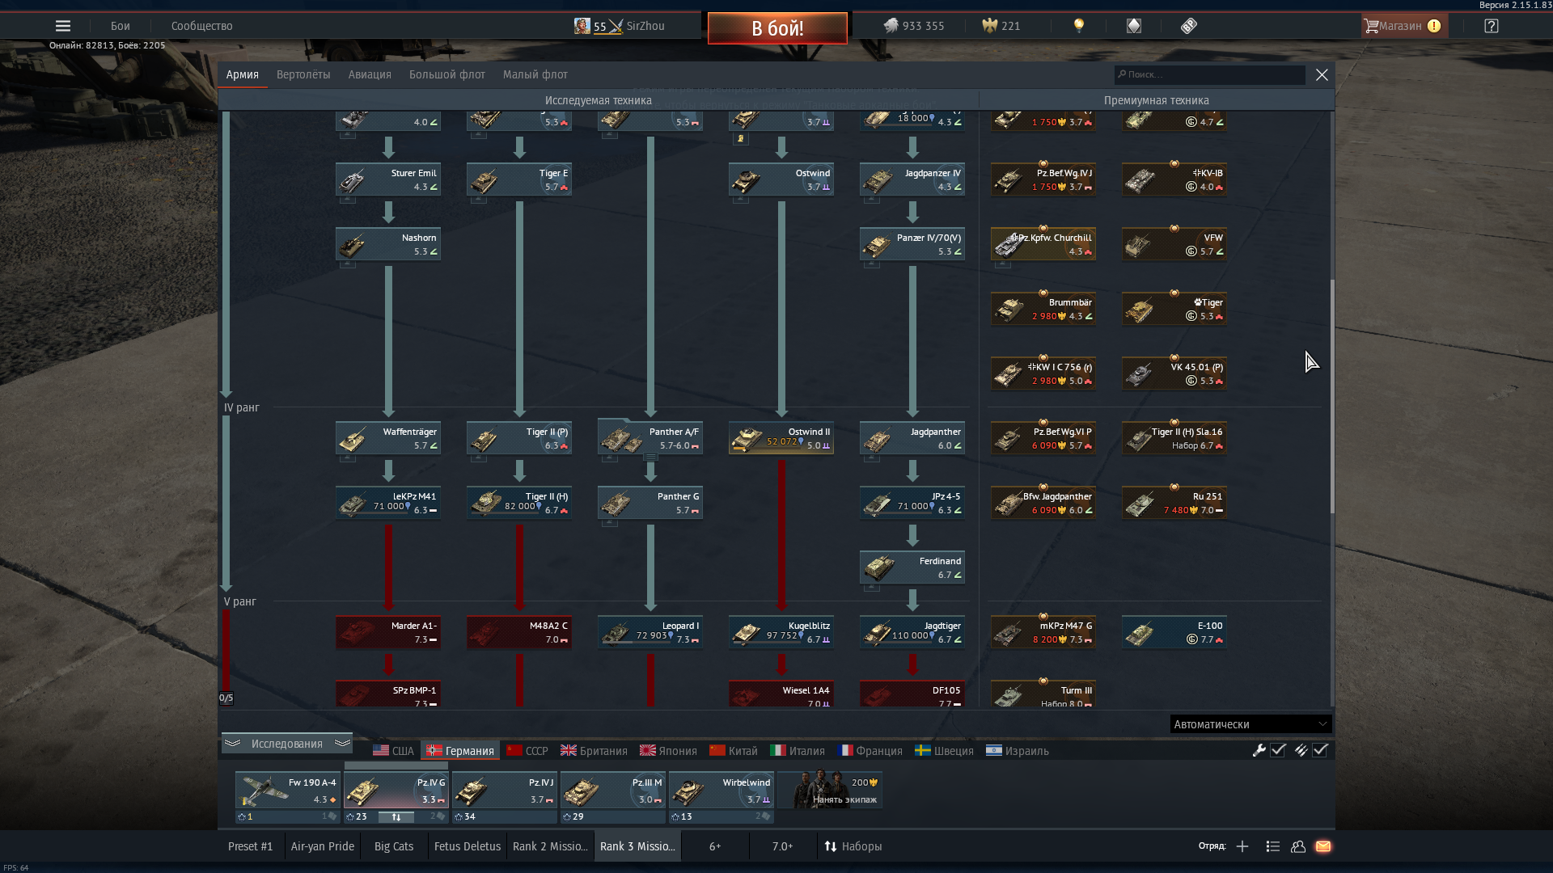Open the shop cart (Магазин)
1553x873 pixels.
pyautogui.click(x=1403, y=26)
